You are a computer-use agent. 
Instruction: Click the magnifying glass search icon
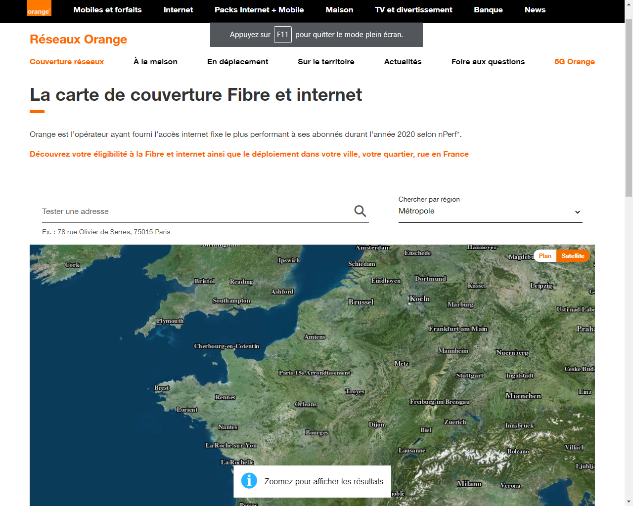point(360,211)
